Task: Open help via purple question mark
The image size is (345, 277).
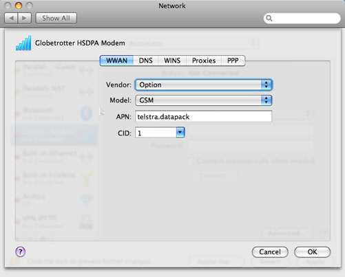Action: [21, 252]
